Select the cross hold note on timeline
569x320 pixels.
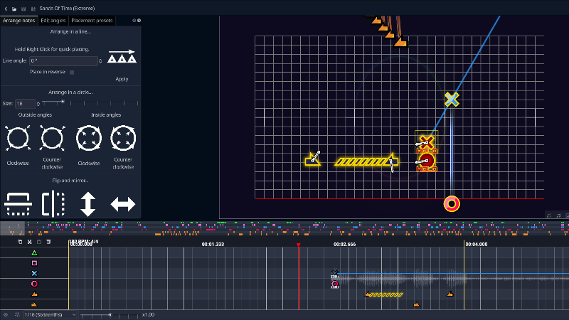point(334,274)
